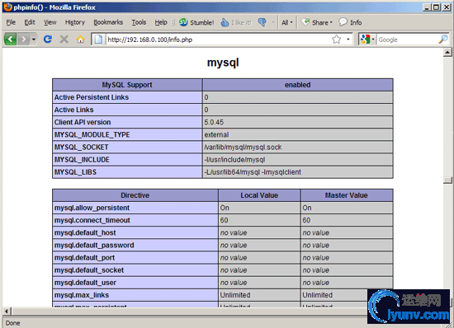
Task: Click the thumbs-up I like it! icon
Action: 225,22
